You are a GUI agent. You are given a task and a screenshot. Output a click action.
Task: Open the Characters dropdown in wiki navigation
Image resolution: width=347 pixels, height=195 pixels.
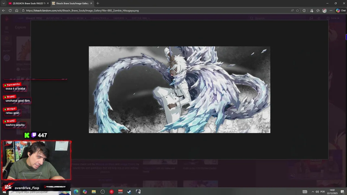[99, 18]
